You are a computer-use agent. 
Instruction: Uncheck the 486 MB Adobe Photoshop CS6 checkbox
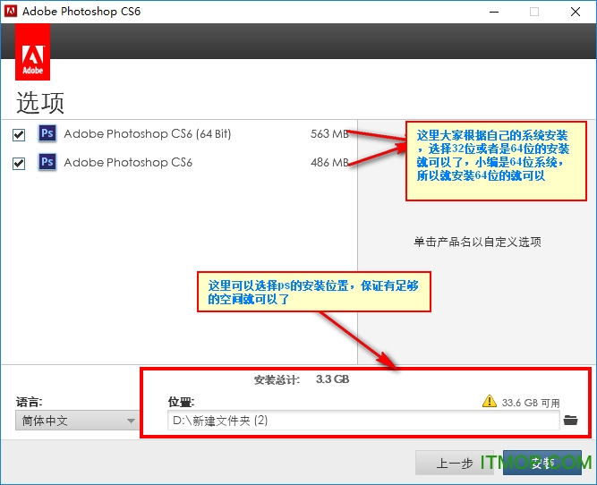point(19,164)
